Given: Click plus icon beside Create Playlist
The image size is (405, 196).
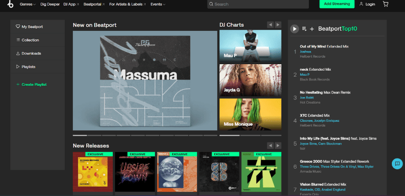Looking at the screenshot, I should click(x=18, y=84).
